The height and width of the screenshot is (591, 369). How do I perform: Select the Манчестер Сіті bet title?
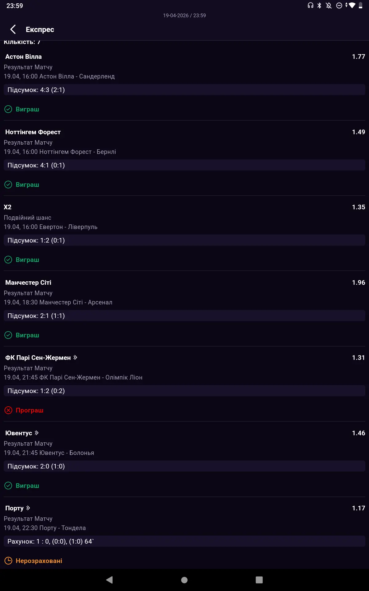tap(28, 283)
